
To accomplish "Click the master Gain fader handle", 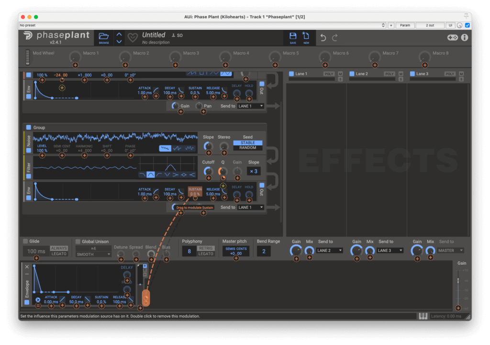I will point(458,280).
